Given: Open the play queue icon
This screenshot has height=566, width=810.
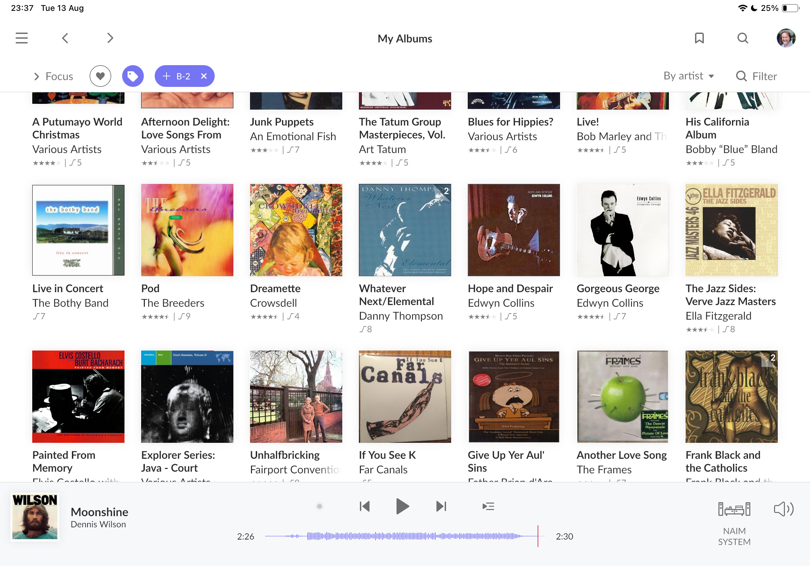Looking at the screenshot, I should 488,506.
